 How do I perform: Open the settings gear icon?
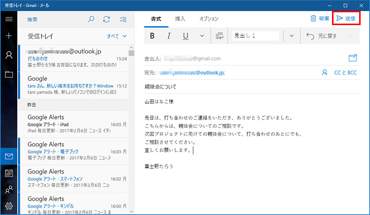click(x=8, y=206)
